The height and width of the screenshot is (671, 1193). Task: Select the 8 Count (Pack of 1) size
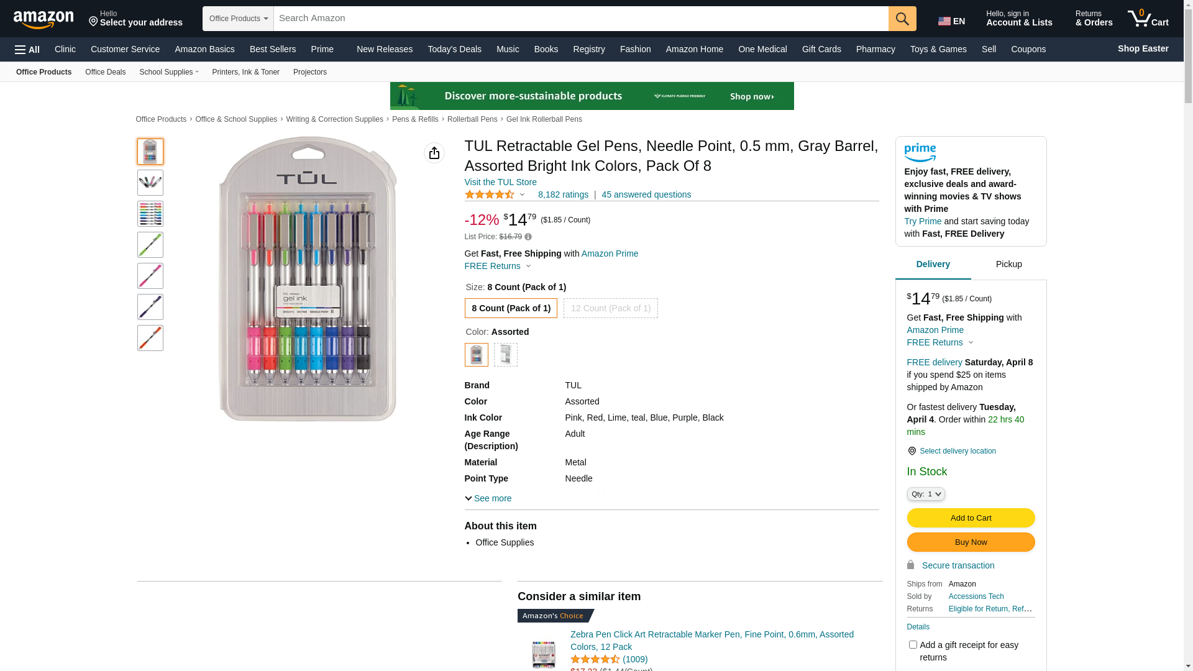click(x=511, y=308)
